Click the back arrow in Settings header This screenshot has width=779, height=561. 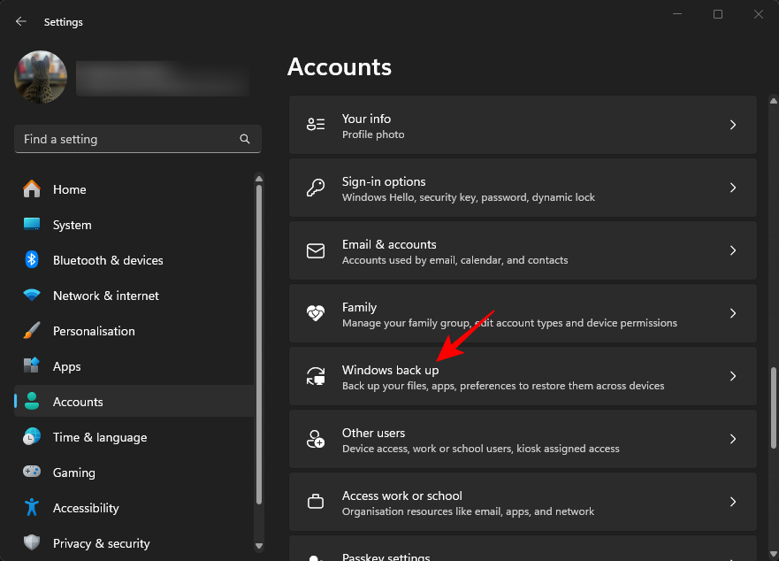pyautogui.click(x=21, y=21)
